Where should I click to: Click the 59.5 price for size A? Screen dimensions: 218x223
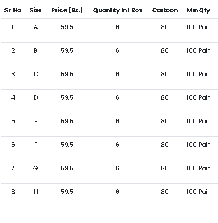[67, 27]
